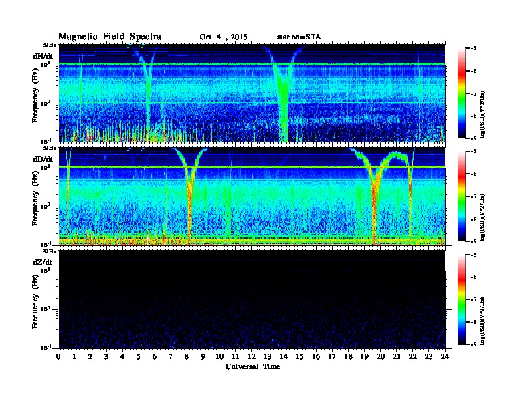Click hour '14' on the Universal Time axis
Screen dimensions: 530x409
point(284,357)
